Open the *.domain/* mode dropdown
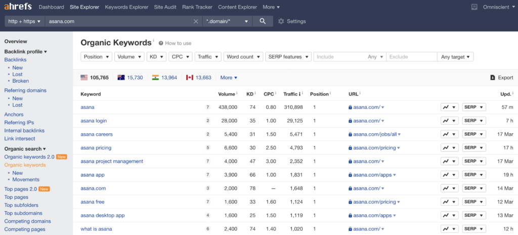The width and height of the screenshot is (518, 235). coord(227,21)
